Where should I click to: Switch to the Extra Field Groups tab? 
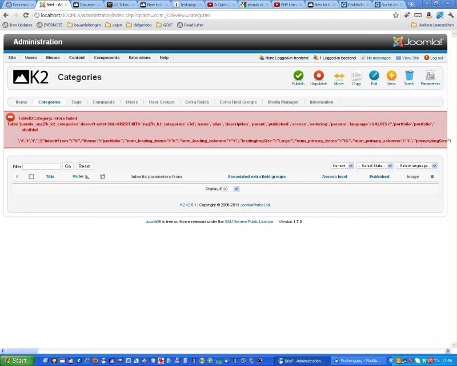click(x=238, y=102)
